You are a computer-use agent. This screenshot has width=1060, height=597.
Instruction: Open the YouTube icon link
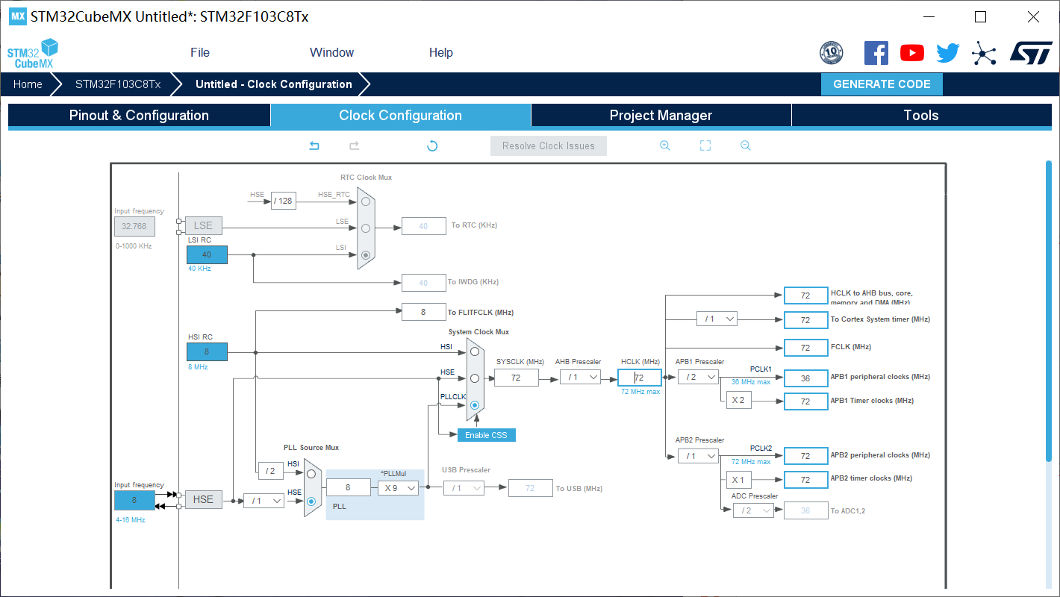click(912, 52)
